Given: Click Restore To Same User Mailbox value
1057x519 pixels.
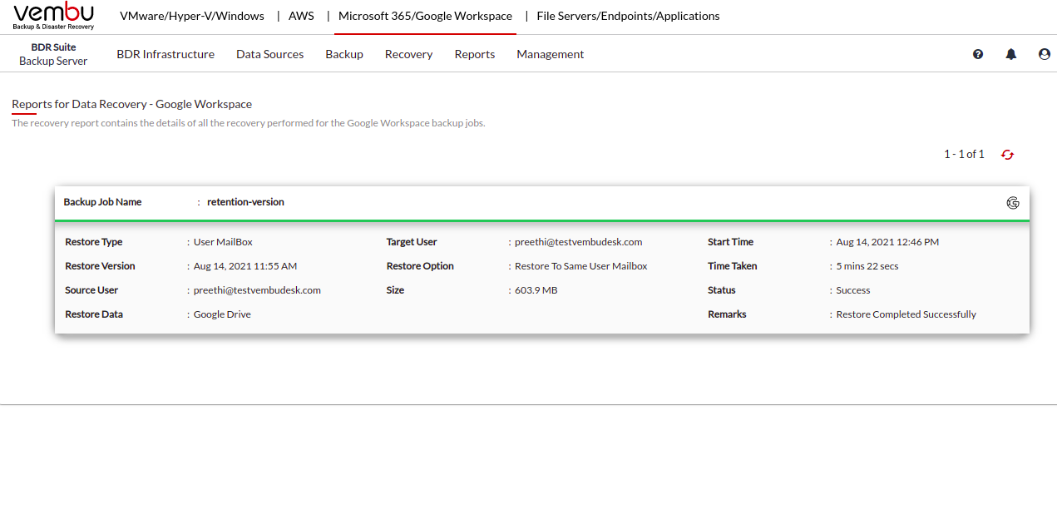Looking at the screenshot, I should [x=581, y=266].
